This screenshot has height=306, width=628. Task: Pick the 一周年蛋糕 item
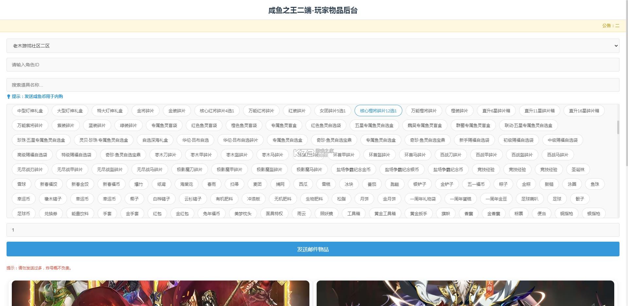click(461, 199)
